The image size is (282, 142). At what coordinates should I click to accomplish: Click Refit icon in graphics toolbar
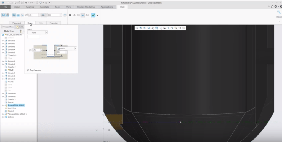point(137,28)
